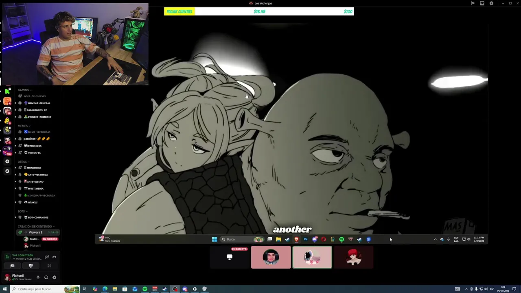The height and width of the screenshot is (293, 521).
Task: Toggle the microphone mute for Pichon11
Action: click(x=38, y=278)
